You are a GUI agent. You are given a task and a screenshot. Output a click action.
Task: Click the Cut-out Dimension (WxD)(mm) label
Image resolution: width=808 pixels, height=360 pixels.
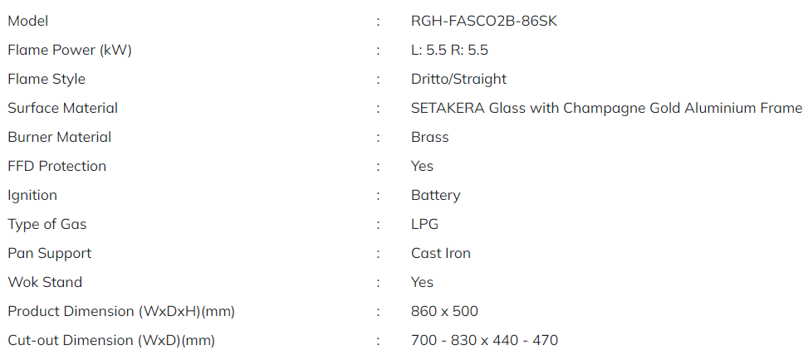click(110, 340)
